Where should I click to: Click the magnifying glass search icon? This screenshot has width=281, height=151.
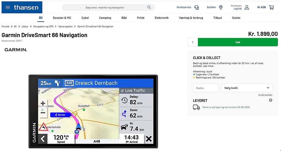coord(149,7)
